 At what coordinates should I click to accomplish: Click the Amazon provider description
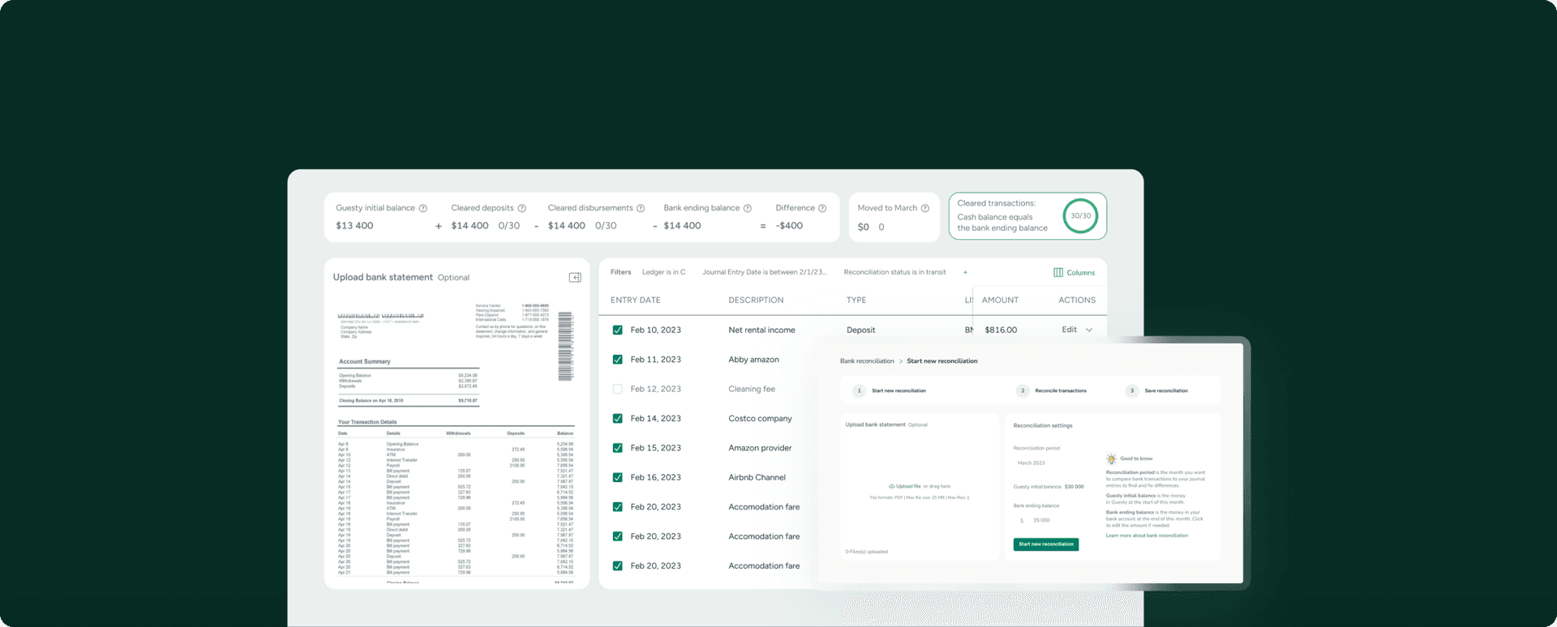(760, 448)
